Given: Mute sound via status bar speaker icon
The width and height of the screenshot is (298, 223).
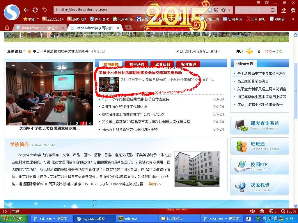Looking at the screenshot, I should pyautogui.click(x=253, y=211).
